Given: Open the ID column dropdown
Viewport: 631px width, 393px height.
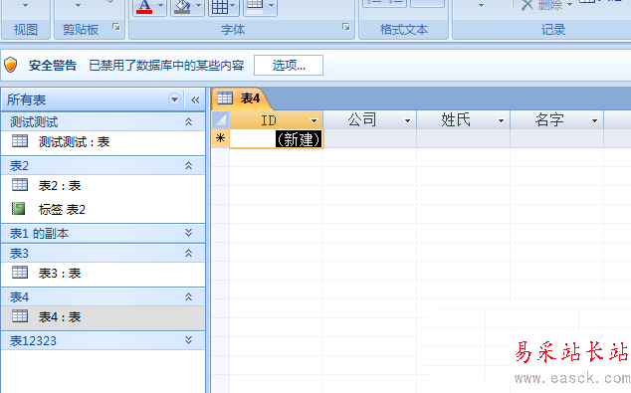Looking at the screenshot, I should (x=314, y=120).
